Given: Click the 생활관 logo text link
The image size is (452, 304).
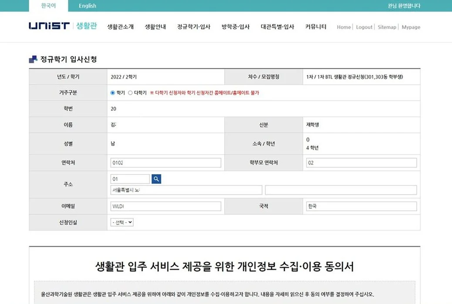Looking at the screenshot, I should click(x=87, y=26).
